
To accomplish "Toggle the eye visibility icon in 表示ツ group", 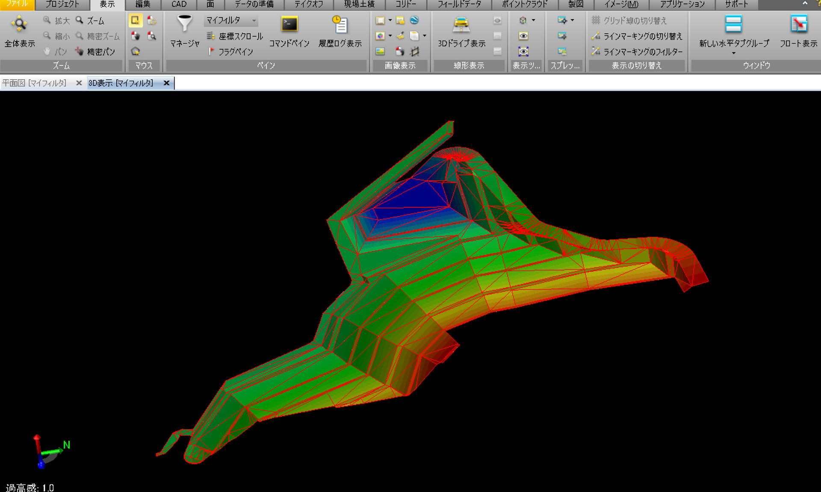I will tap(523, 36).
